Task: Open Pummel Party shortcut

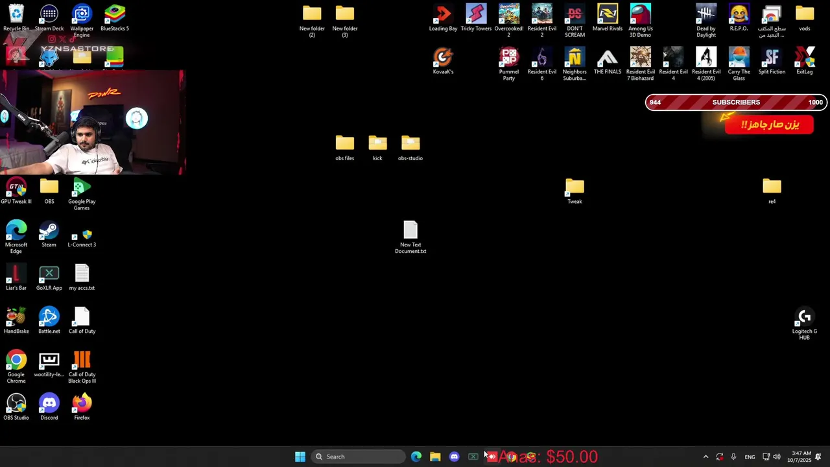Action: pyautogui.click(x=509, y=64)
